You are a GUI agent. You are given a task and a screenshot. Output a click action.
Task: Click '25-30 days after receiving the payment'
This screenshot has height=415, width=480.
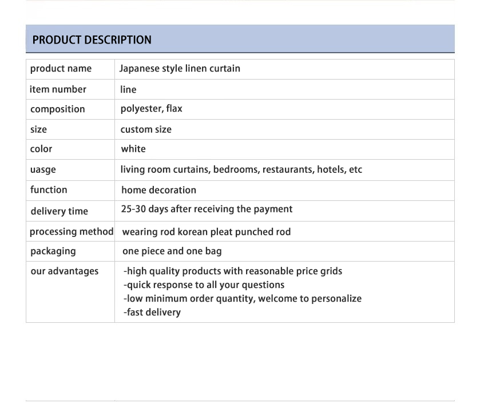207,209
